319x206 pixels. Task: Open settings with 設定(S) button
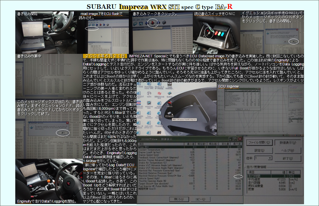[259, 150]
